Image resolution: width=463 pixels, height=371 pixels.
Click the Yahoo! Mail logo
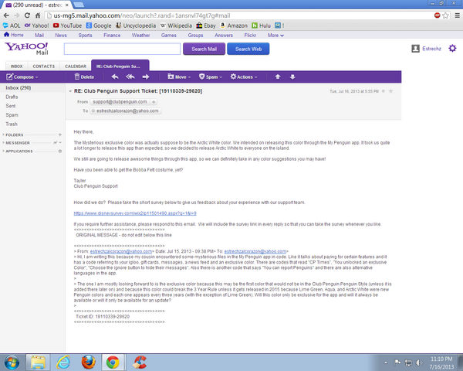(x=26, y=49)
